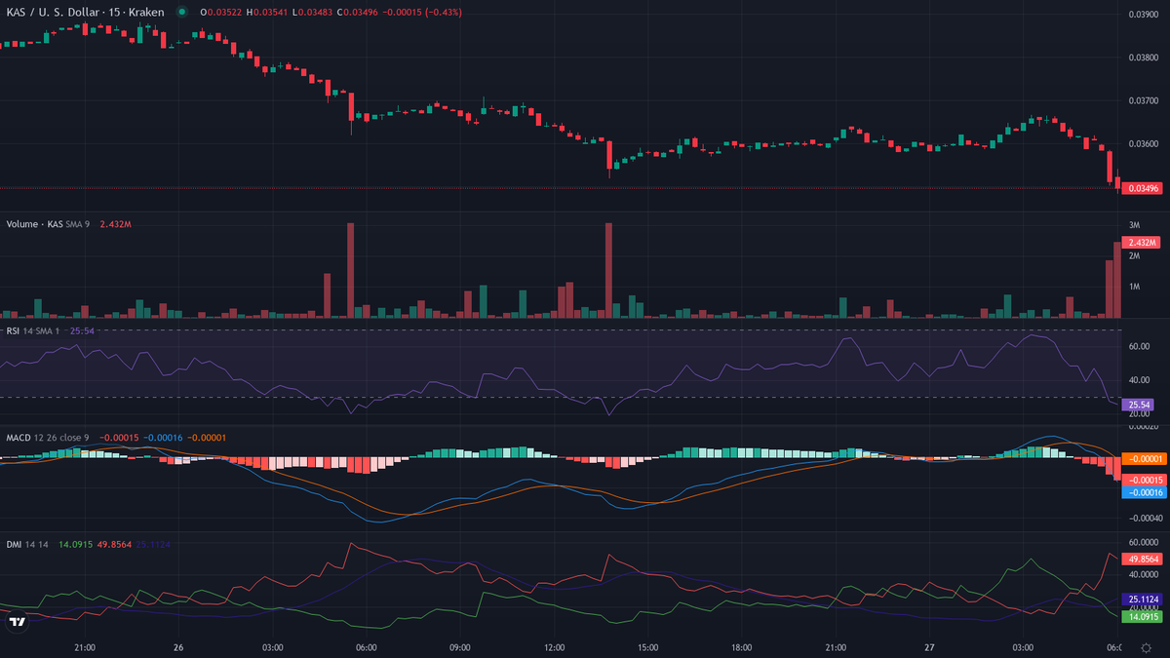Click the 0.03700 price axis label
Screen dimensions: 1170x658
pos(1143,100)
